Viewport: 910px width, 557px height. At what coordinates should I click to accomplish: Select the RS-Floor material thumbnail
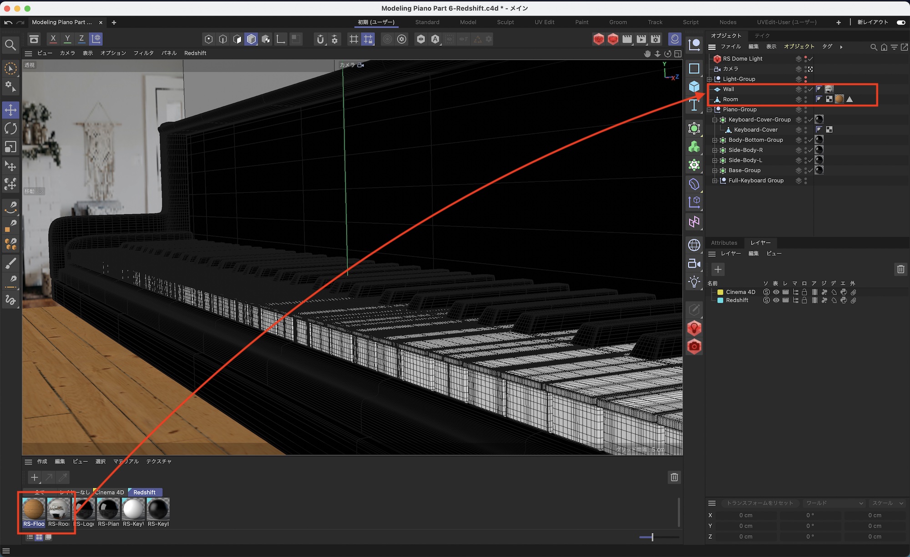coord(34,510)
